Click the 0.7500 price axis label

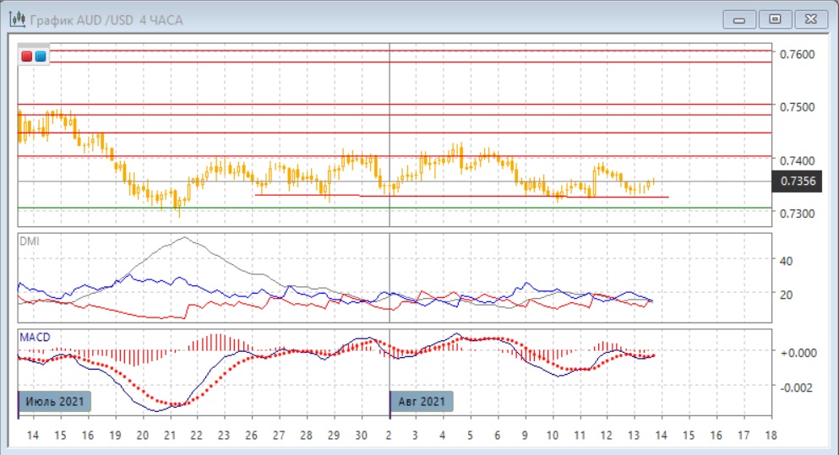[797, 107]
